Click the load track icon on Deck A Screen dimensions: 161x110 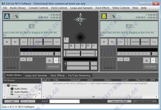click(x=16, y=16)
